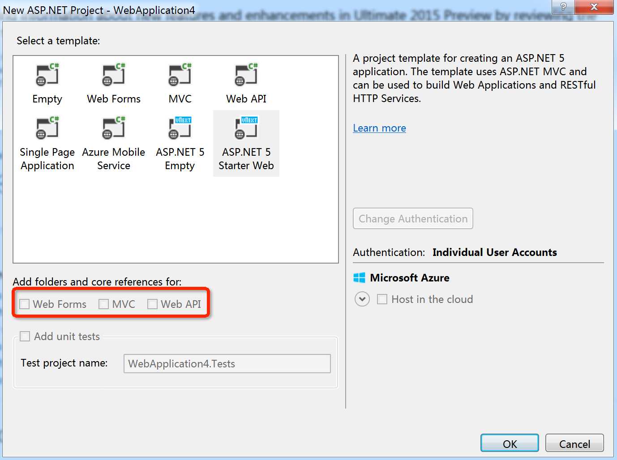The image size is (617, 460).
Task: Select the ASP.NET 5 Empty template icon
Action: point(180,128)
